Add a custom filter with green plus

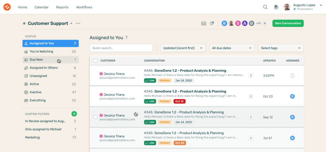coord(74,114)
